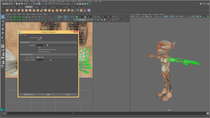Click the Apply and Close button
The height and width of the screenshot is (118, 210).
pos(29,95)
